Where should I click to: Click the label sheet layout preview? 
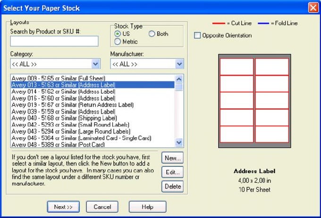(x=254, y=101)
